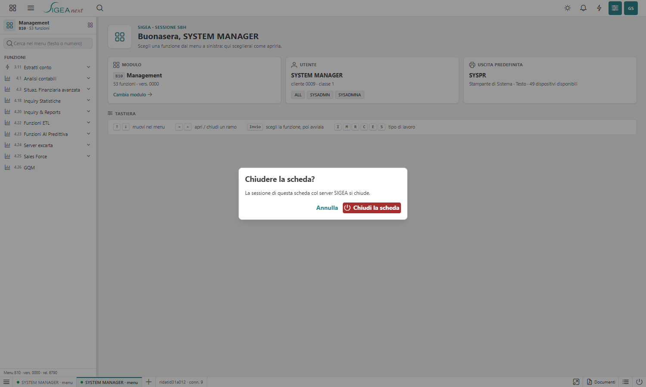Click the ALL tag under SYSTEM MANAGER
Image resolution: width=646 pixels, height=387 pixels.
click(x=298, y=95)
